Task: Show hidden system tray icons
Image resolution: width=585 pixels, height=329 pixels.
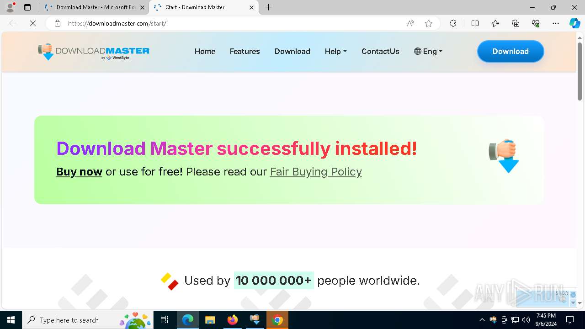Action: pos(482,320)
